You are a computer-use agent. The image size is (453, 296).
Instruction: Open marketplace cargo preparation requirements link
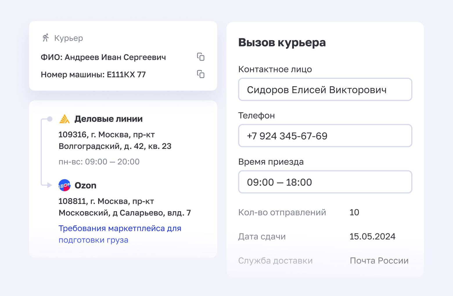coord(120,234)
